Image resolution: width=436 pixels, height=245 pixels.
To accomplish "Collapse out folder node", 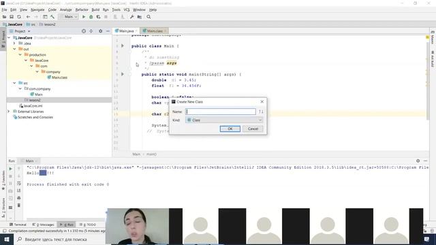I will 14,49.
